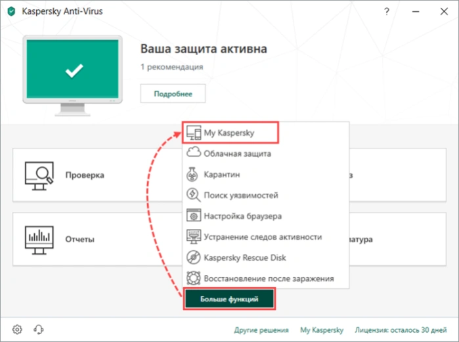This screenshot has width=459, height=342.
Task: Click the cloud protection icon
Action: click(194, 153)
